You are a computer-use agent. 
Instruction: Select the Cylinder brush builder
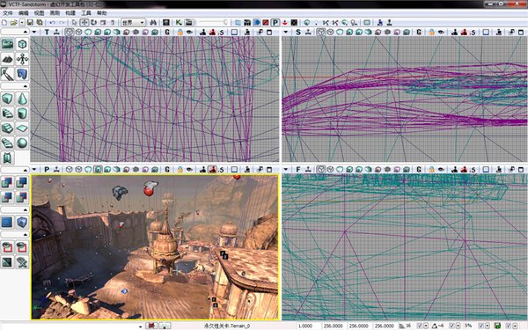(22, 114)
